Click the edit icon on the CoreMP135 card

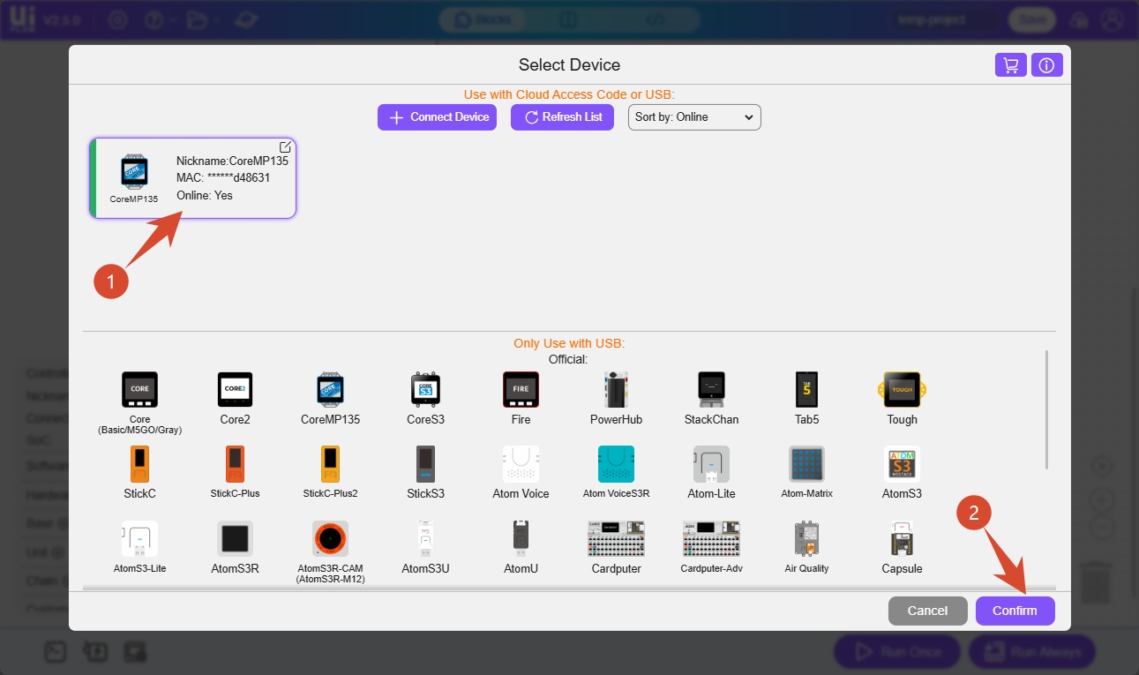pos(285,147)
